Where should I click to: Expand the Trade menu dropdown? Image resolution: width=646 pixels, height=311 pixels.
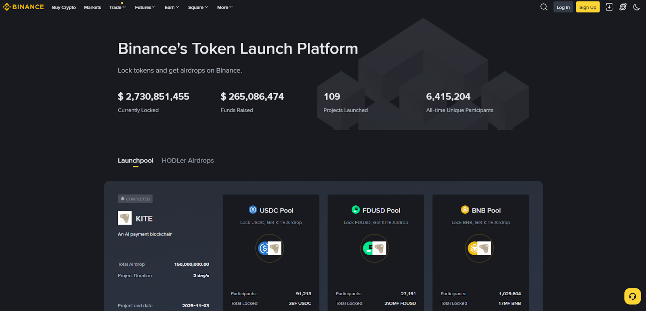[117, 7]
